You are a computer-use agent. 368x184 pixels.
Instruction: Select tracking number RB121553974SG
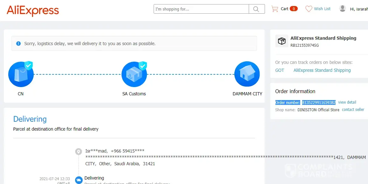(x=305, y=45)
